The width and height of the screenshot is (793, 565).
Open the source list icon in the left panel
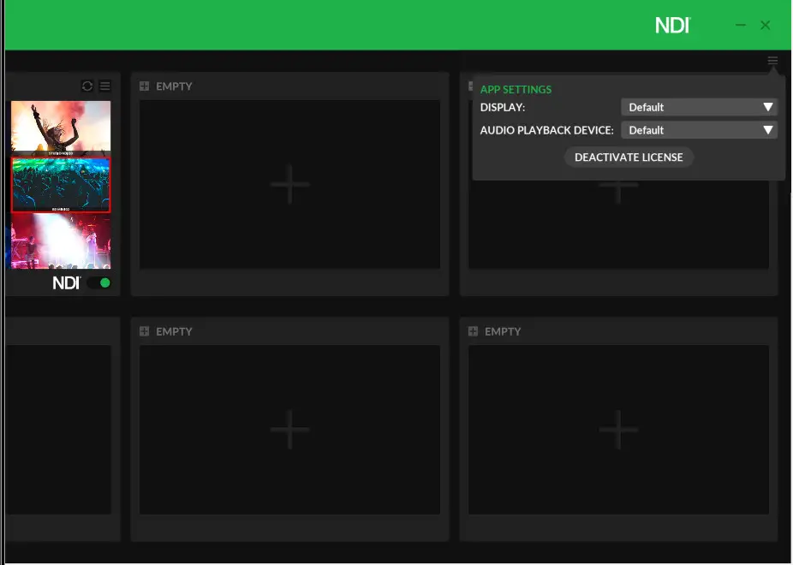[x=104, y=86]
